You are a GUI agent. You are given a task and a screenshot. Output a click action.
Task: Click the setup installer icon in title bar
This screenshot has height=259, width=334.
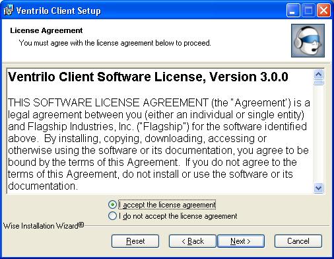coord(9,10)
